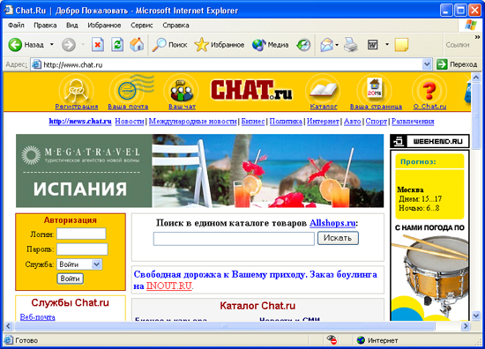The height and width of the screenshot is (349, 485).
Task: Go to the Home page icon
Action: point(137,45)
